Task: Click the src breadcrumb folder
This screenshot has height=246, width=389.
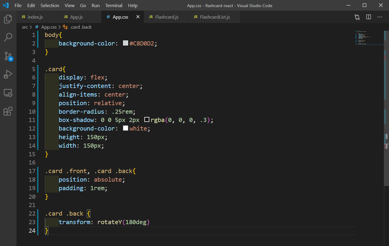Action: [x=25, y=27]
